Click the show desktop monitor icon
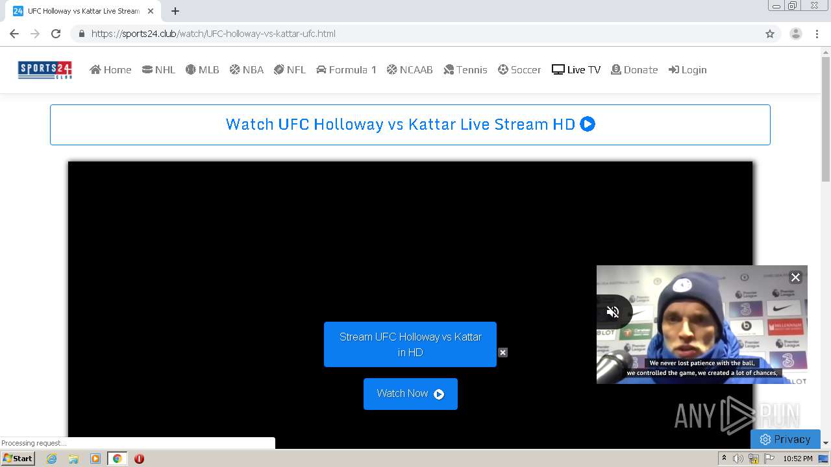This screenshot has width=831, height=467. coord(823,459)
